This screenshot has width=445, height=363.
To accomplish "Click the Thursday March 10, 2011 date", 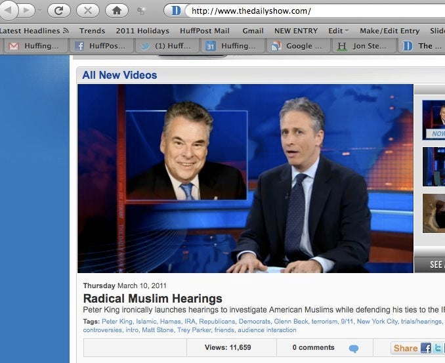I will point(125,286).
